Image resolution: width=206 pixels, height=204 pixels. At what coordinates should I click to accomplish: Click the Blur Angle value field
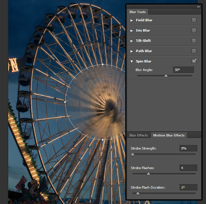183,70
